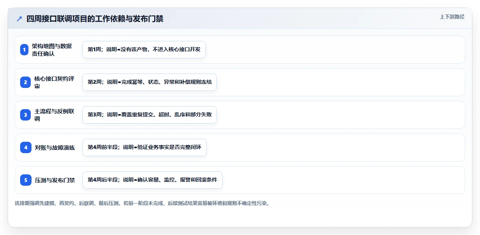Click the step name 架构地图与数据责任确认

(52, 50)
